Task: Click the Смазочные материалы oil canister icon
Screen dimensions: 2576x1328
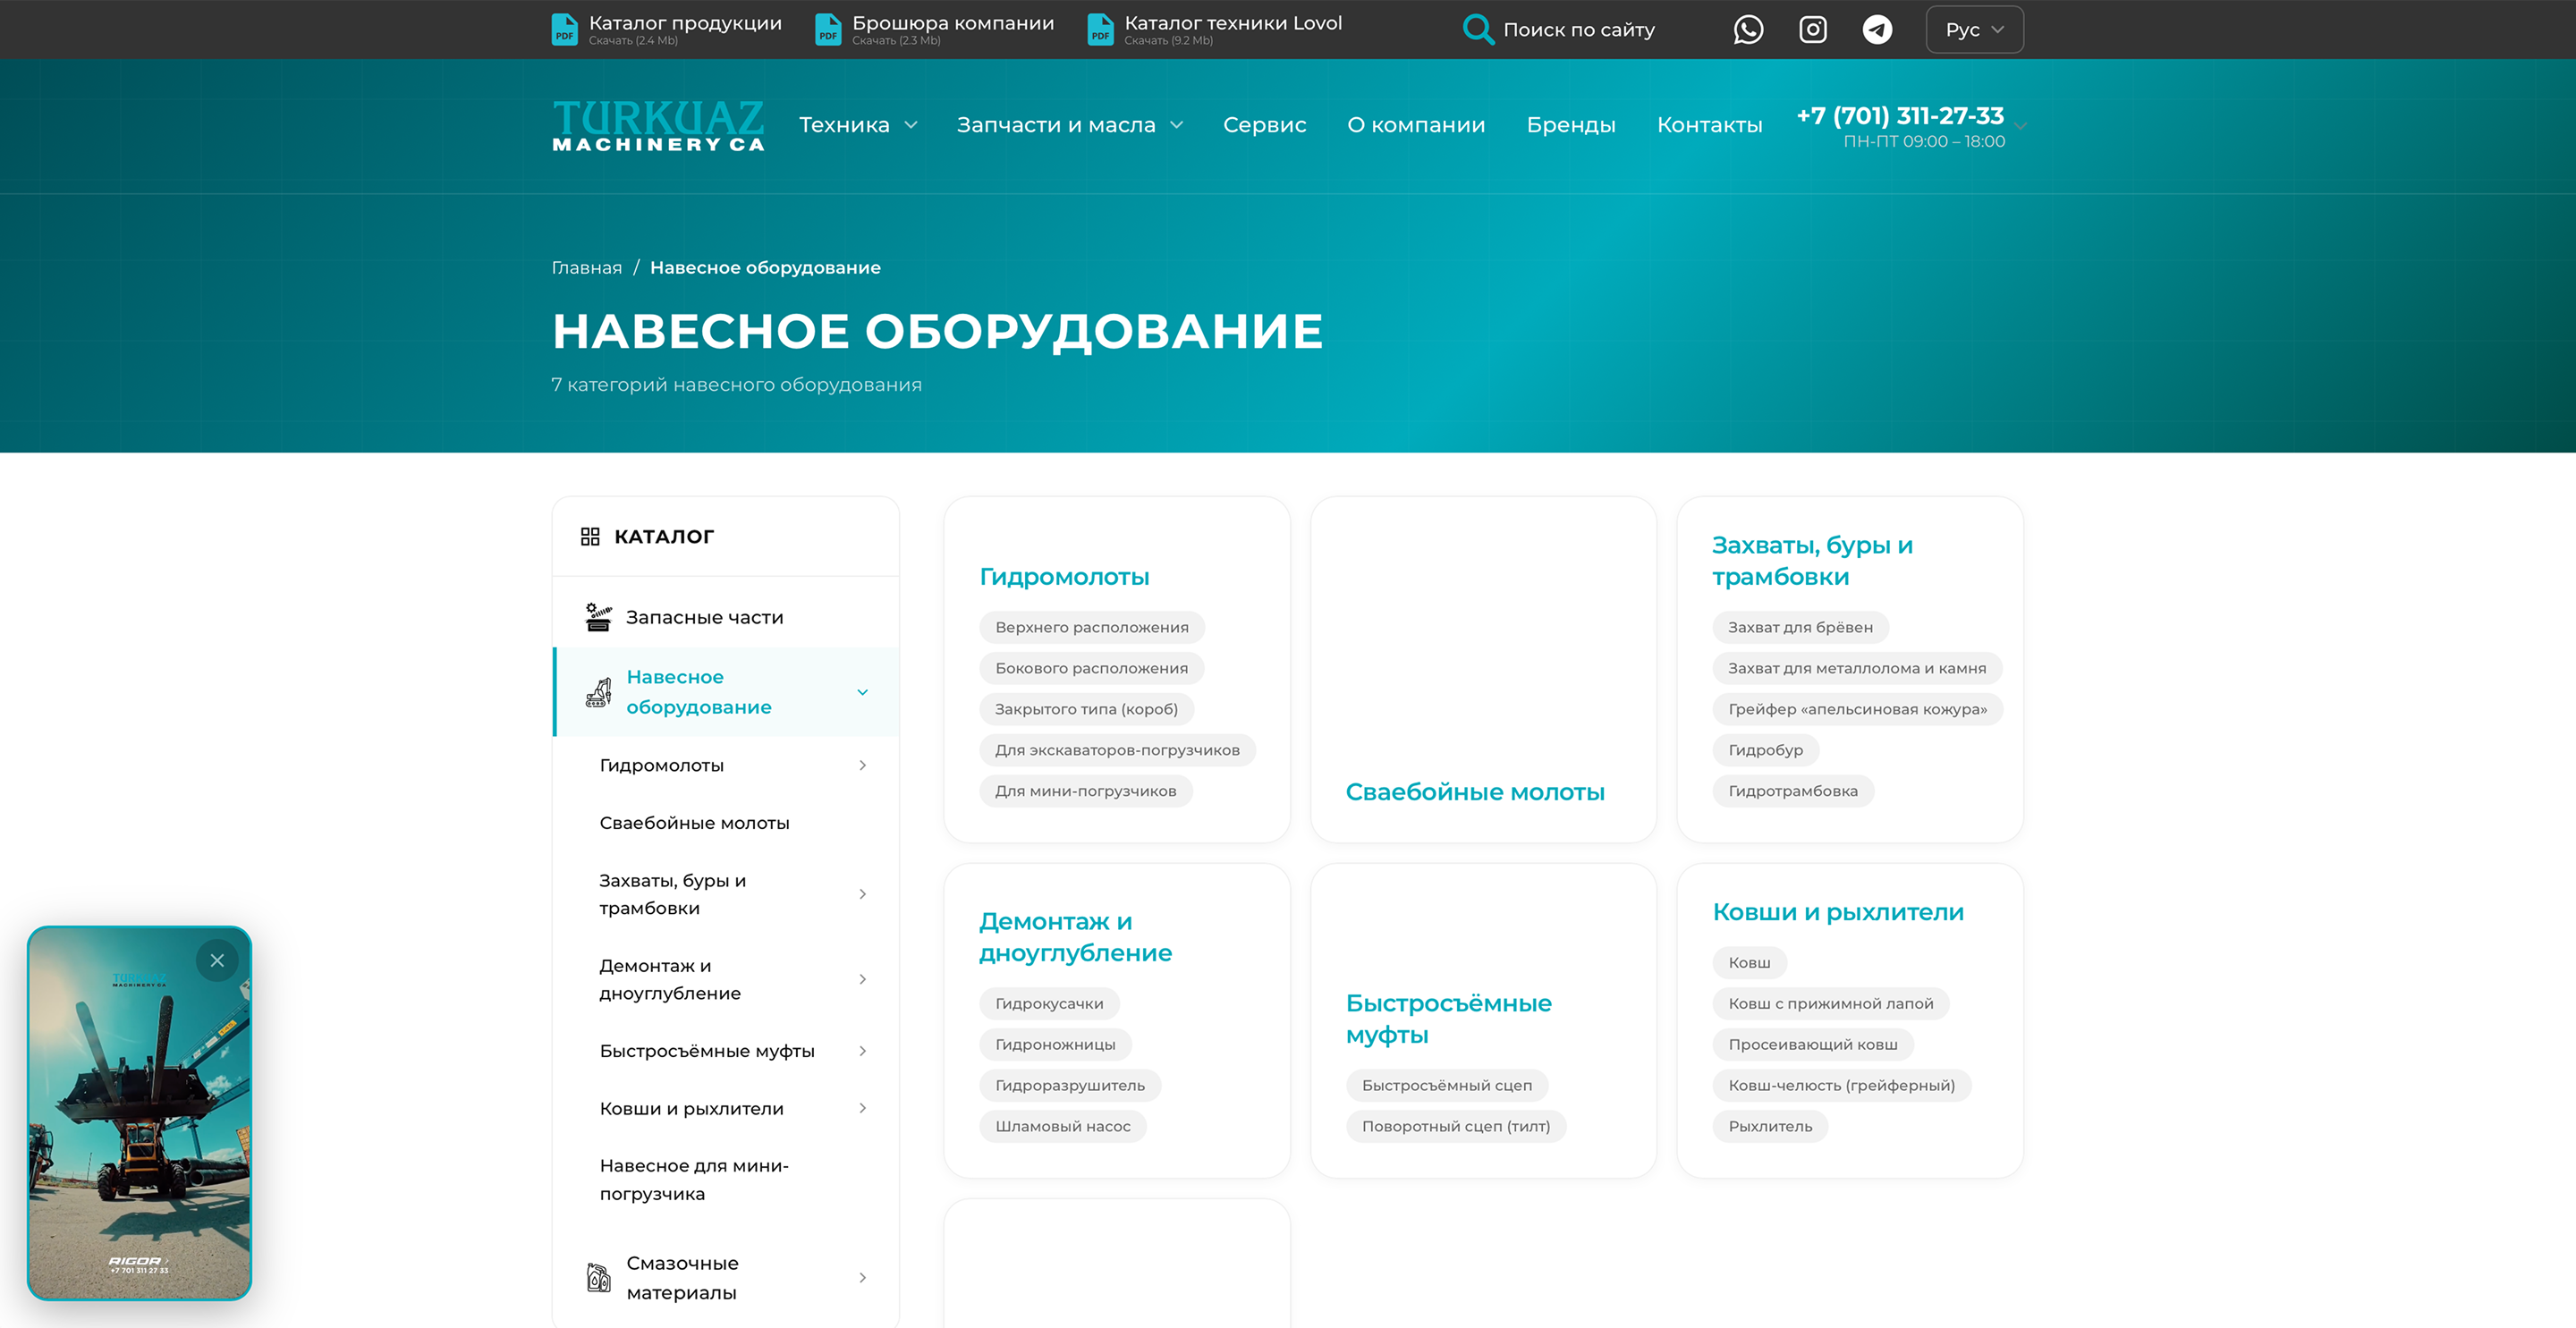Action: (x=598, y=1278)
